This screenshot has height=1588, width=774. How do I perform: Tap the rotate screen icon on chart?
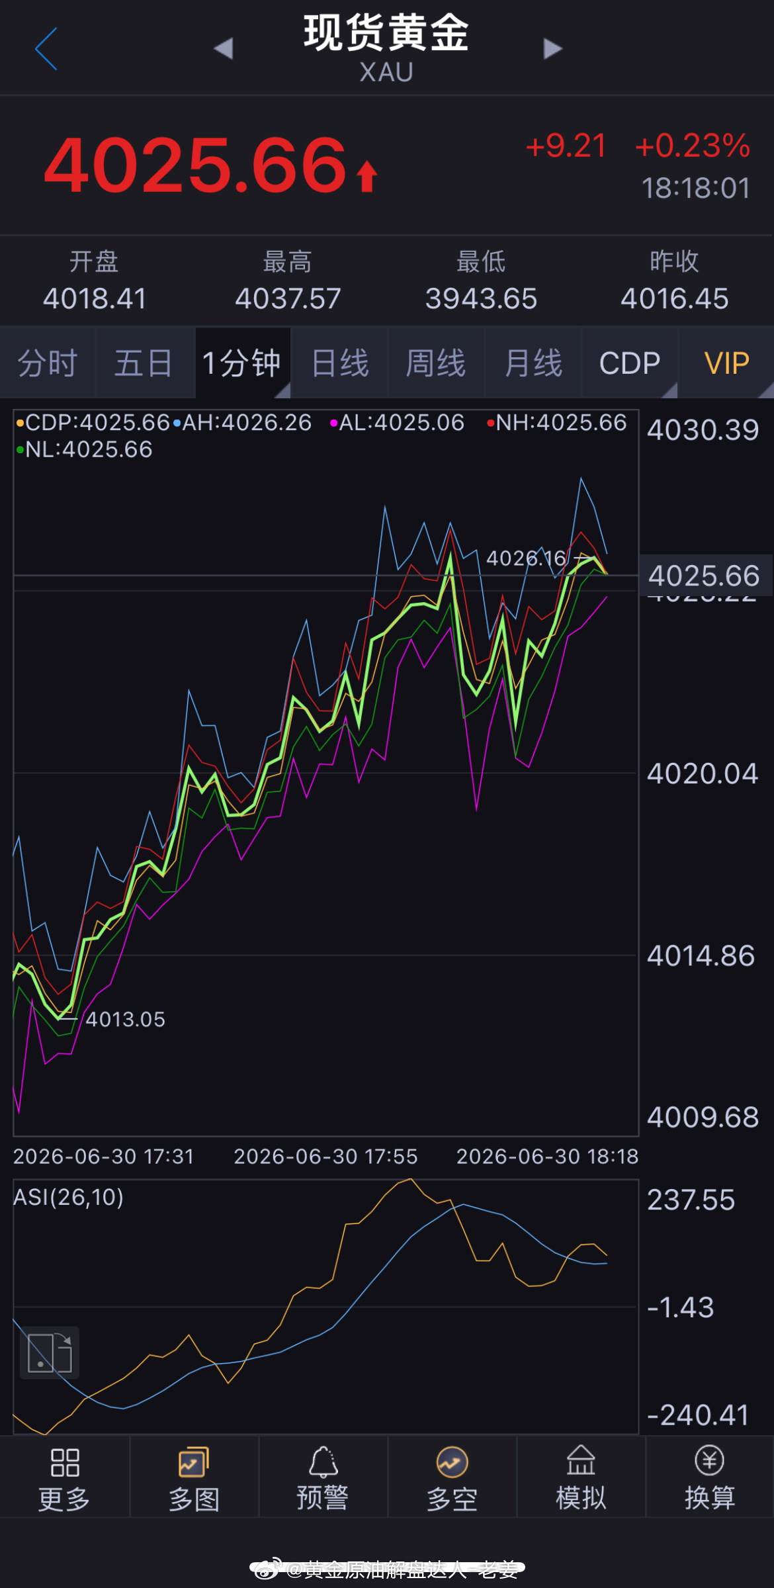tap(50, 1352)
